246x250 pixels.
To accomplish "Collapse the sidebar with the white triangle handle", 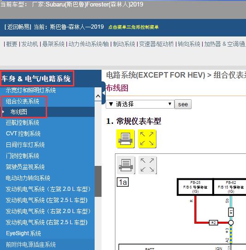I will pyautogui.click(x=104, y=93).
